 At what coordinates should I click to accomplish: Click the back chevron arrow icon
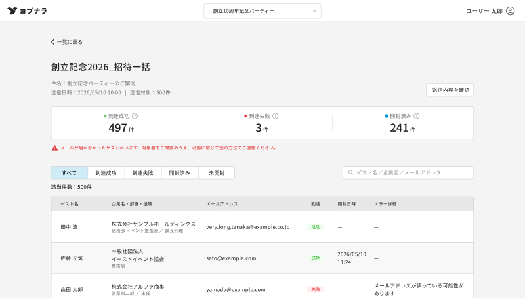tap(52, 42)
